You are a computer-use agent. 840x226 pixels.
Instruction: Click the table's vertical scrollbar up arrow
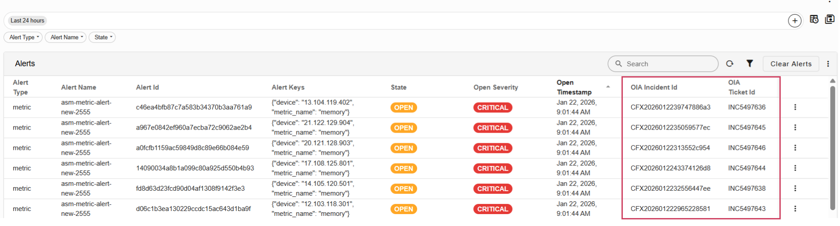click(x=832, y=81)
